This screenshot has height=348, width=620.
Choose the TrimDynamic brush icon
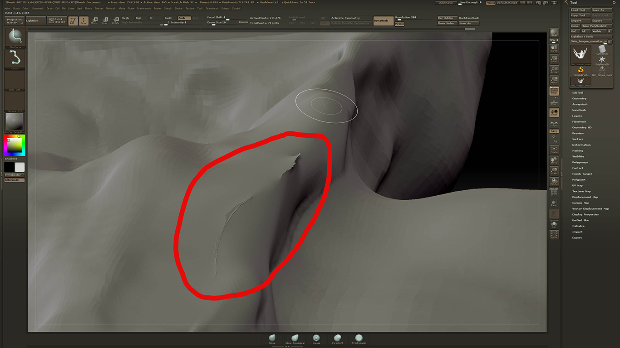point(359,338)
